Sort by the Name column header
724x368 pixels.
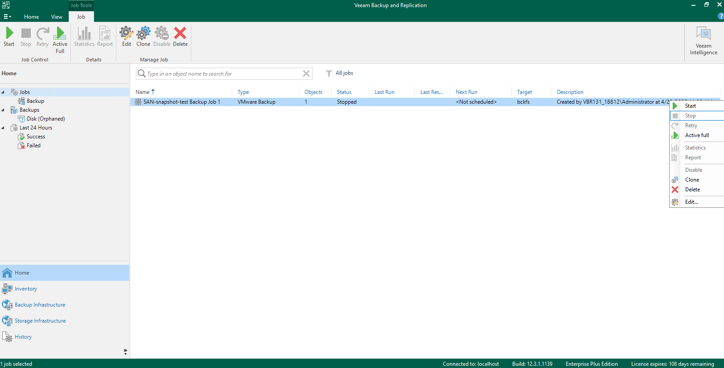tap(143, 92)
